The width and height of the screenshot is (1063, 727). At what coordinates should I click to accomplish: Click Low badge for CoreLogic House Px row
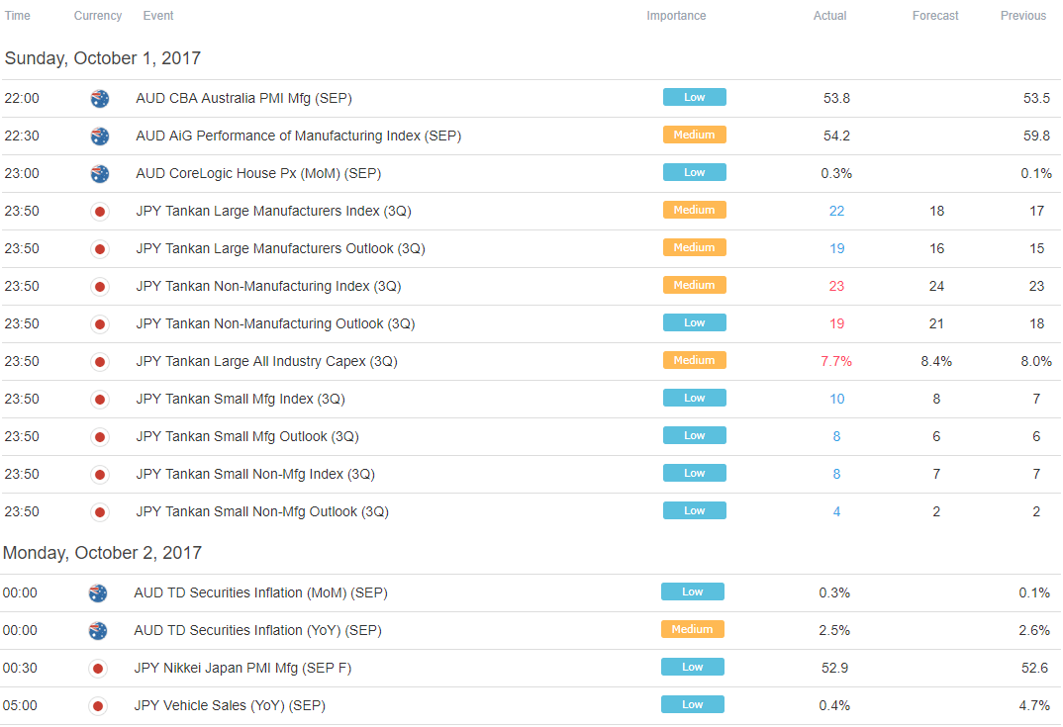[694, 172]
